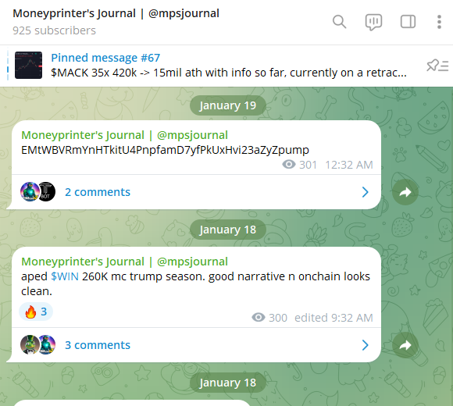Screen dimensions: 453x406
Task: Click the first January 18 date badge
Action: point(227,230)
